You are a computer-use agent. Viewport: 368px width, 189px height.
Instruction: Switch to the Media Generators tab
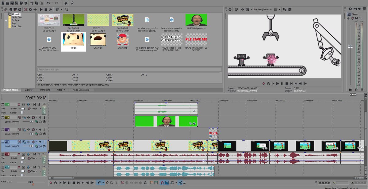point(81,90)
